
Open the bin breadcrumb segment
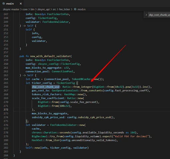[32, 9]
